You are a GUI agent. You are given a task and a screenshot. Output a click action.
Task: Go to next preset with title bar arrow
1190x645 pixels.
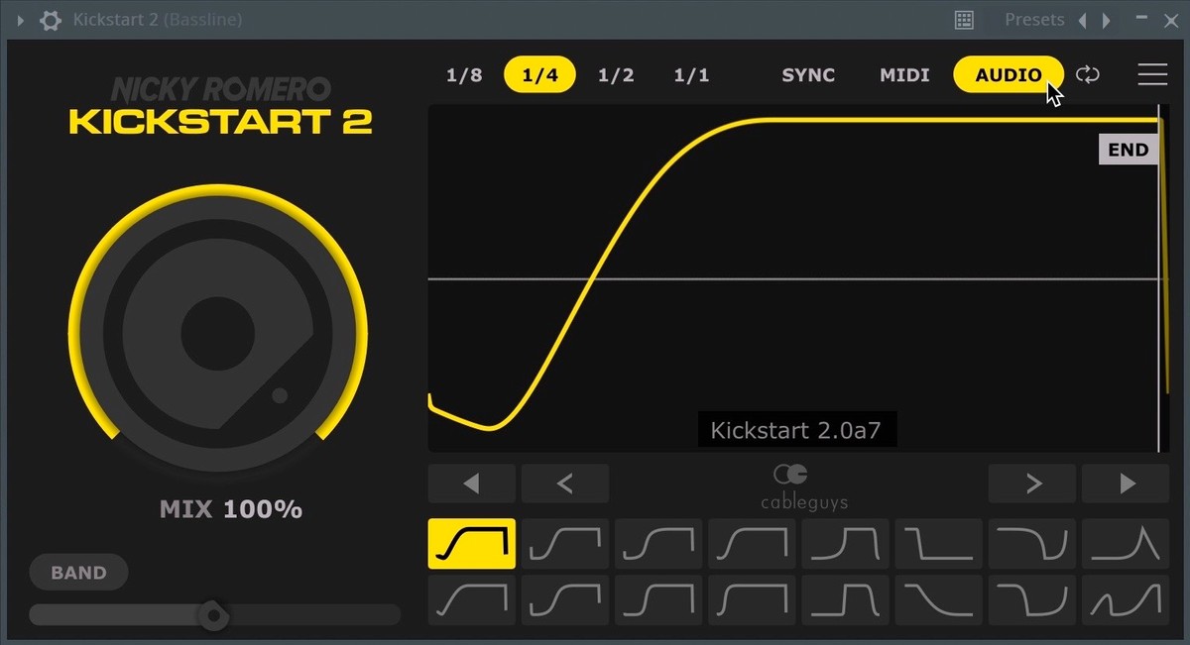(x=1107, y=20)
